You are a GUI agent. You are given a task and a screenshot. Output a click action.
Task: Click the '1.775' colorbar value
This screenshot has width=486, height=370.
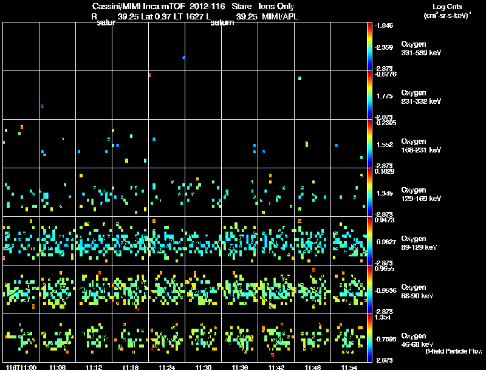(x=385, y=96)
